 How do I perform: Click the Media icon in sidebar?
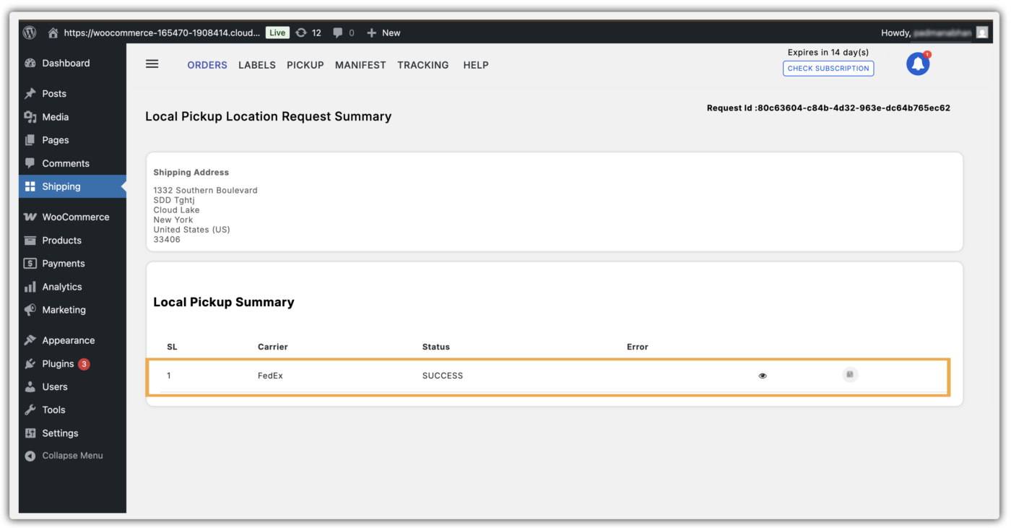point(30,116)
